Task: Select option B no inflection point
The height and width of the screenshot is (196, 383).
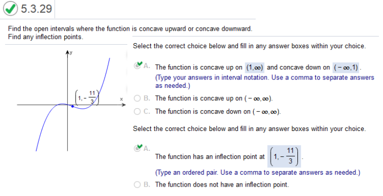Action: (x=137, y=185)
